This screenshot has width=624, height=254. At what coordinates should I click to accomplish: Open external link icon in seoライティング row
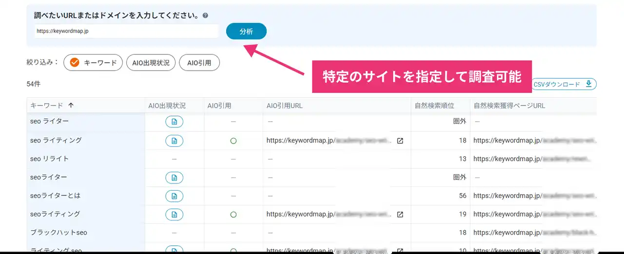[x=400, y=214]
